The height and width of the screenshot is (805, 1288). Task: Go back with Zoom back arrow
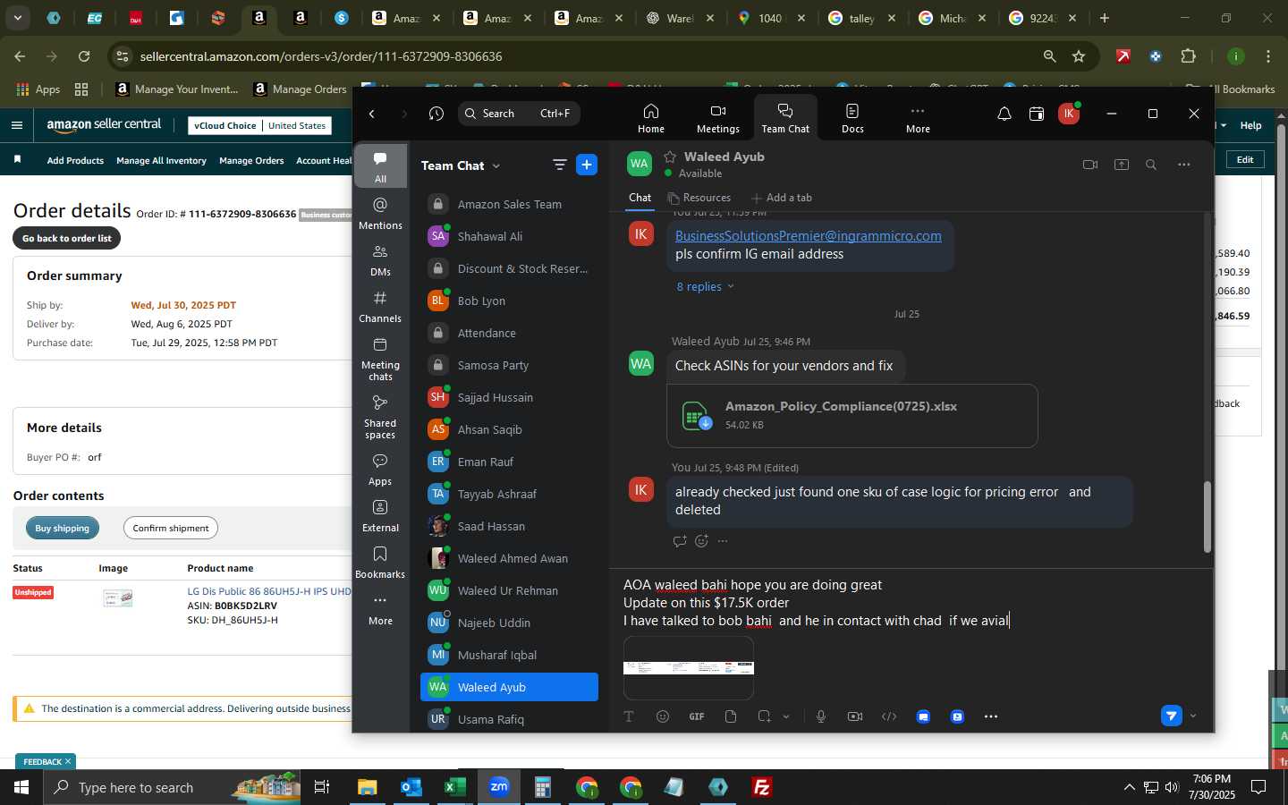coord(372,114)
